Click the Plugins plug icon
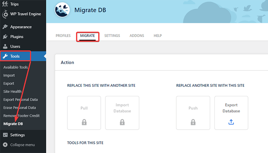 pyautogui.click(x=5, y=37)
